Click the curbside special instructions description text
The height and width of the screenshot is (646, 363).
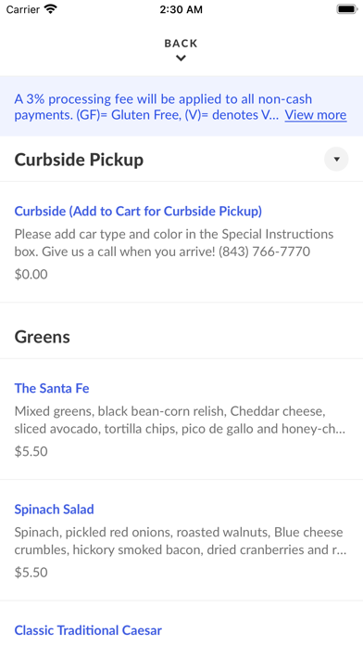(174, 242)
